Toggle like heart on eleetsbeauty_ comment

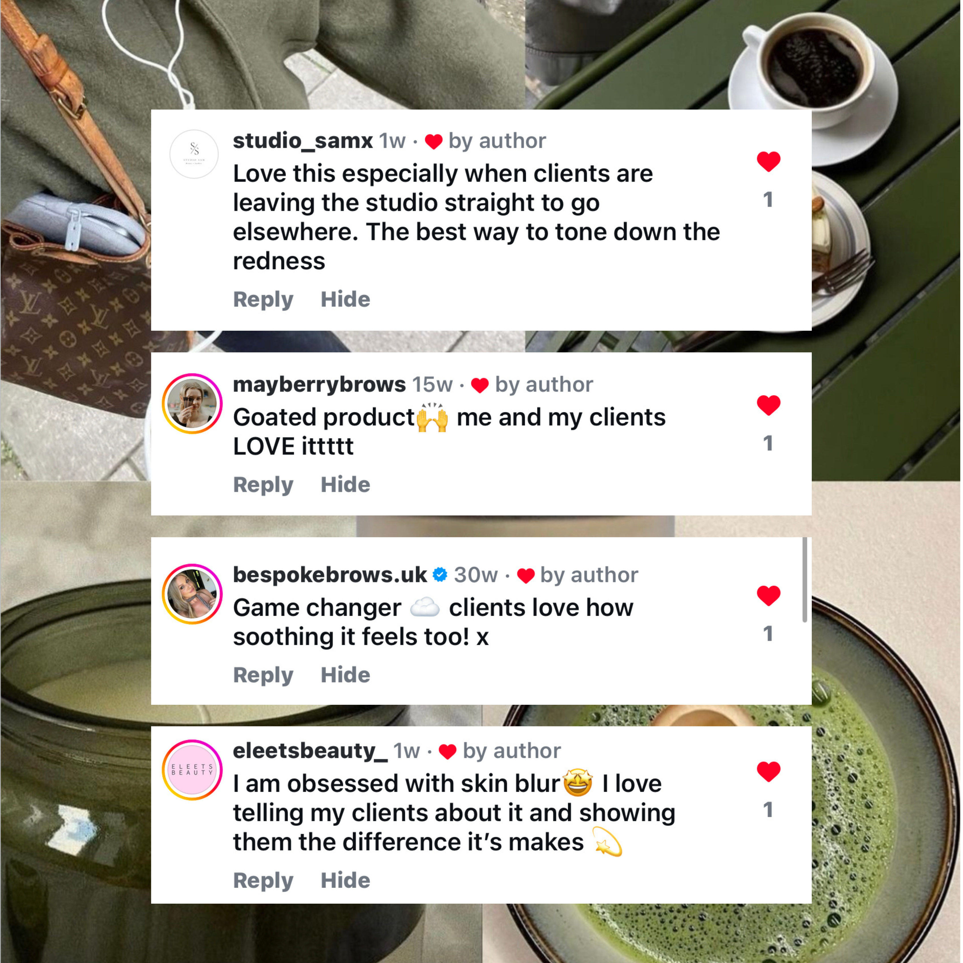coord(768,771)
